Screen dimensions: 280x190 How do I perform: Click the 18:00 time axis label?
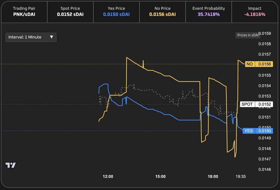(213, 176)
